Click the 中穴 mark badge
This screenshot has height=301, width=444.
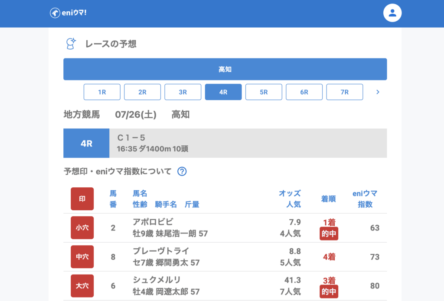[x=82, y=257]
